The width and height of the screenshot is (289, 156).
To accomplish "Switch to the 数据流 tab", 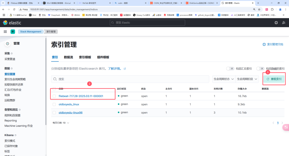I will 68,57.
